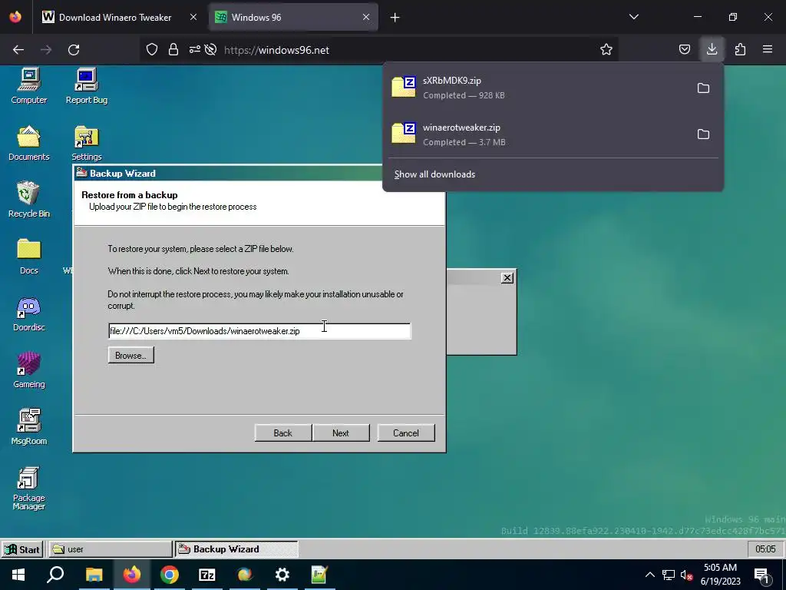
Task: Open the Windows clock and date
Action: coord(720,575)
